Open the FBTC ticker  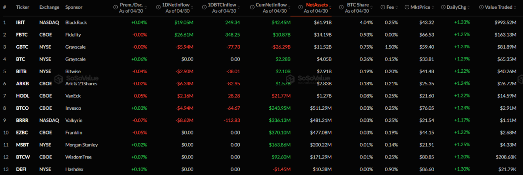tap(21, 34)
